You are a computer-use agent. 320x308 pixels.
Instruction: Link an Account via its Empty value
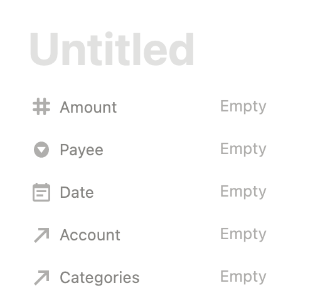(x=243, y=234)
